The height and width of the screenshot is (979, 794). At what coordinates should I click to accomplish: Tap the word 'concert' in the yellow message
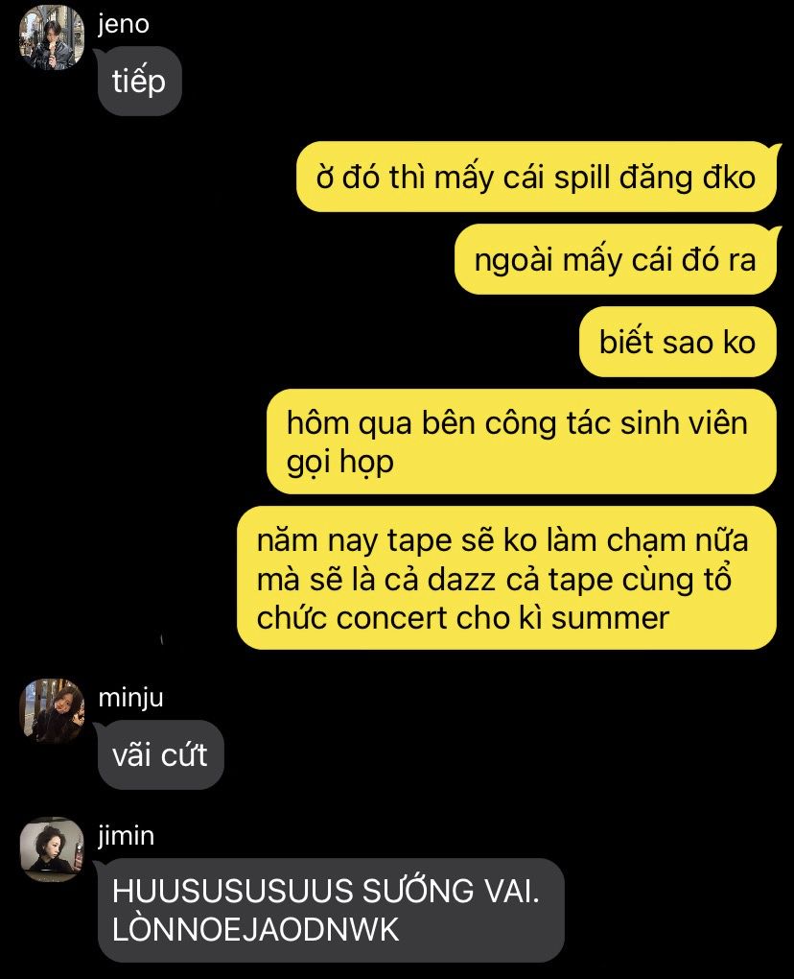[393, 618]
